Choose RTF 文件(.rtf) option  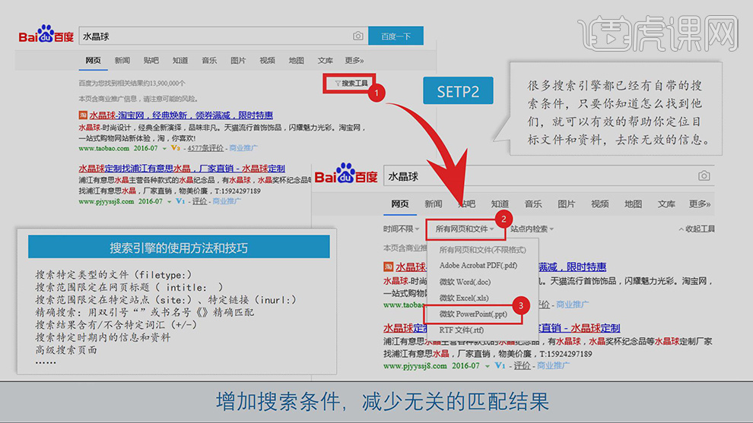(x=462, y=330)
